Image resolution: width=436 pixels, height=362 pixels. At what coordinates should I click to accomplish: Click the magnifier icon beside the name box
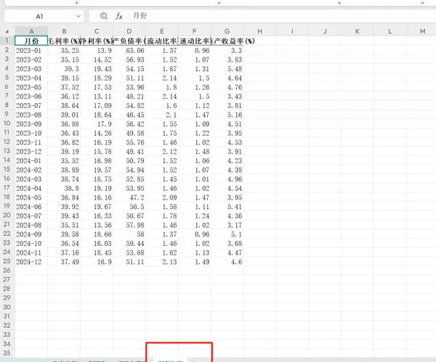click(104, 15)
